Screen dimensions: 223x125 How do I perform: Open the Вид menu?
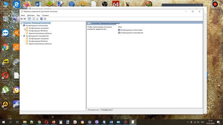point(38,15)
